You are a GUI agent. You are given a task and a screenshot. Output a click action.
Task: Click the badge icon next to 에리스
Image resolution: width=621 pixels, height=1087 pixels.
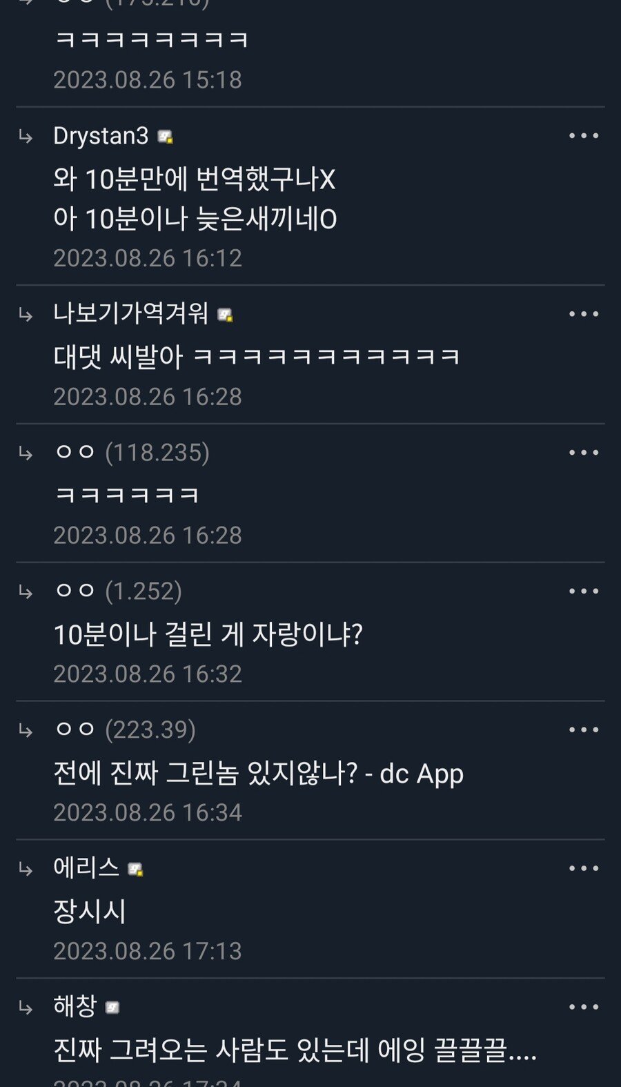(x=136, y=870)
